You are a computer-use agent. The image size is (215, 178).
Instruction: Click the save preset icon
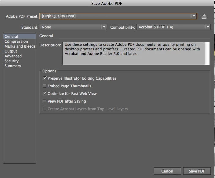coord(204,16)
